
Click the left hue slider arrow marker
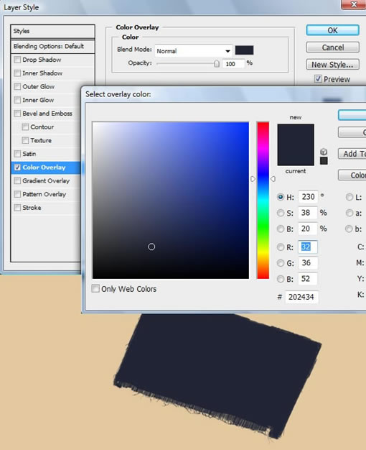(x=253, y=179)
